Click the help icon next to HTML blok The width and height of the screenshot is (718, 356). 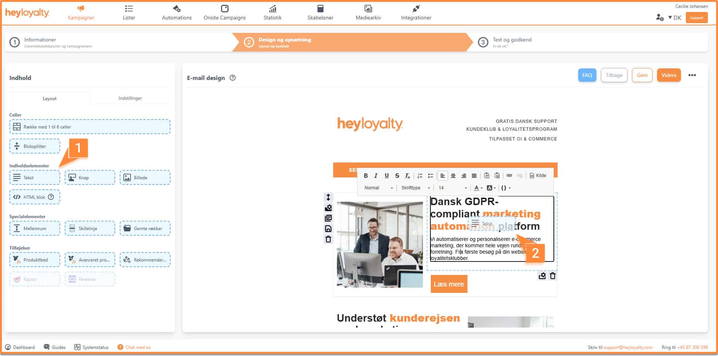point(51,197)
